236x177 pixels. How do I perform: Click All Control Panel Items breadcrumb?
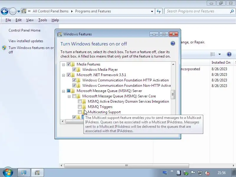click(50, 11)
